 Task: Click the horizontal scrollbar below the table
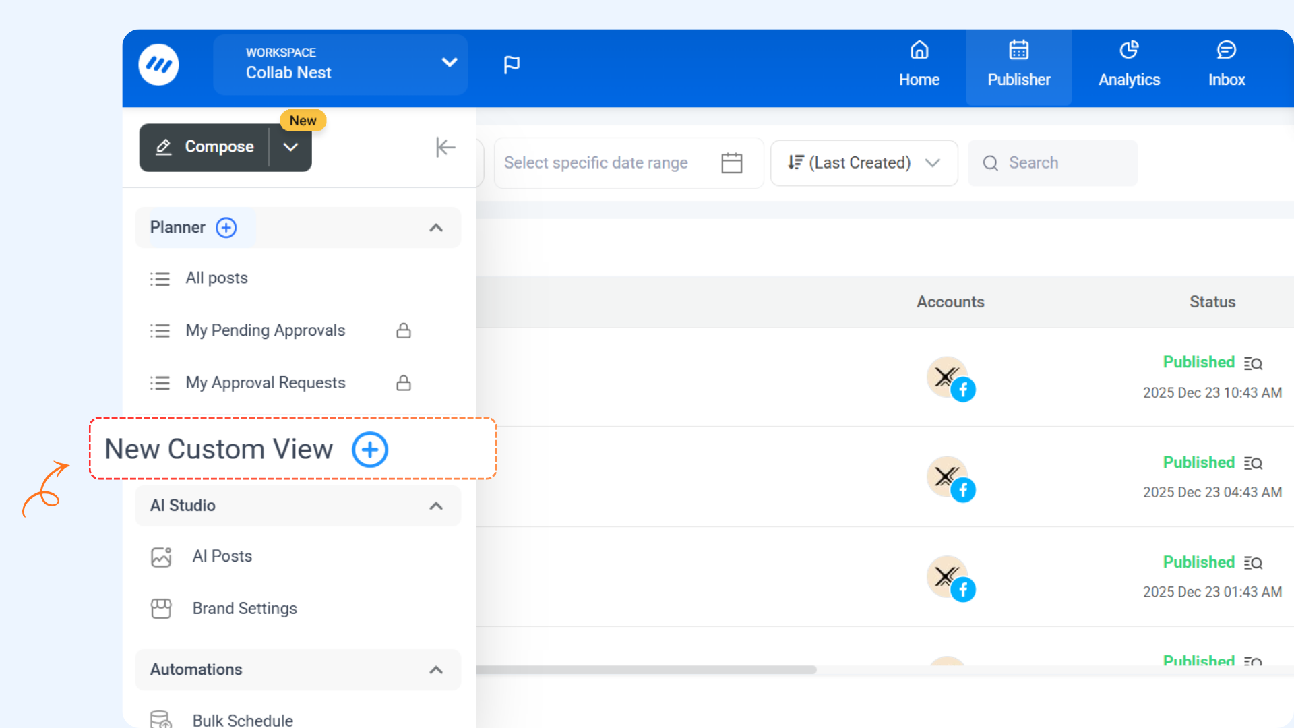(646, 670)
